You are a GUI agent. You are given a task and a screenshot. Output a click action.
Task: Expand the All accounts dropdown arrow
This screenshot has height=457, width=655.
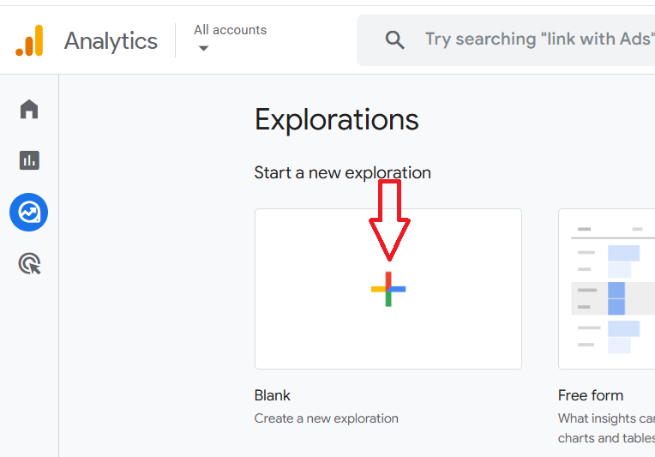[203, 48]
